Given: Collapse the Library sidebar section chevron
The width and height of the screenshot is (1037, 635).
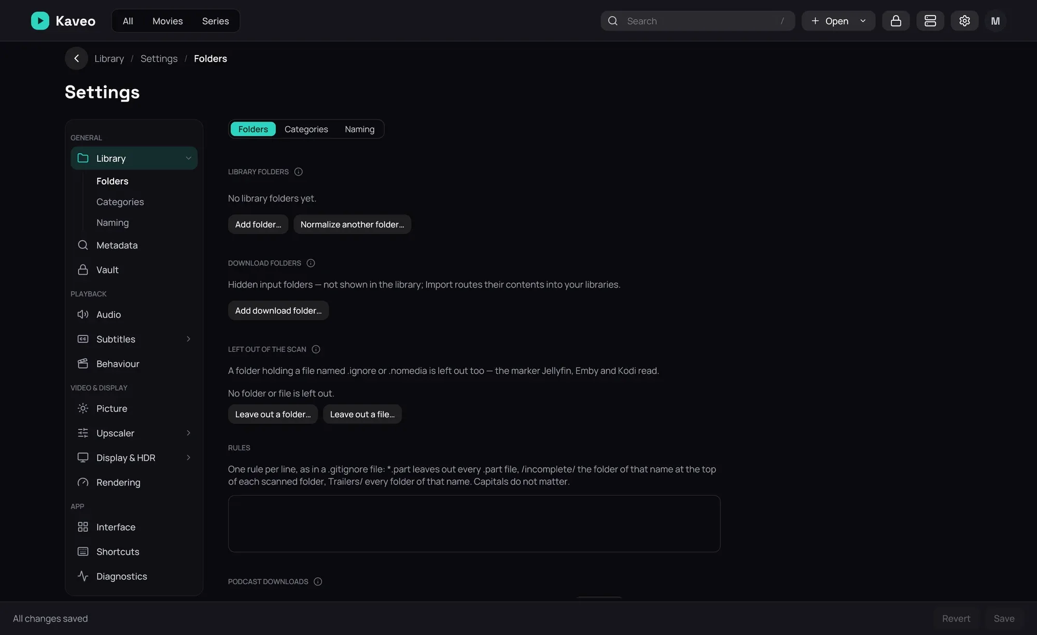Looking at the screenshot, I should pyautogui.click(x=188, y=158).
